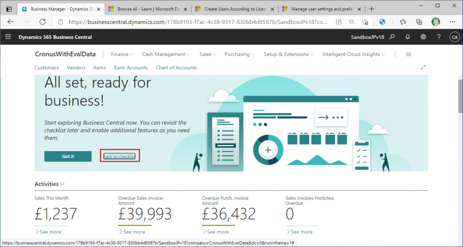Open the settings gear in Business Central
This screenshot has width=463, height=247.
click(x=423, y=37)
